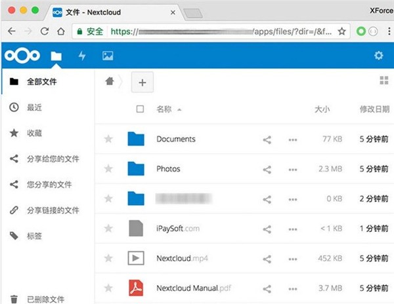
Task: Open more actions for Photos
Action: tap(293, 170)
